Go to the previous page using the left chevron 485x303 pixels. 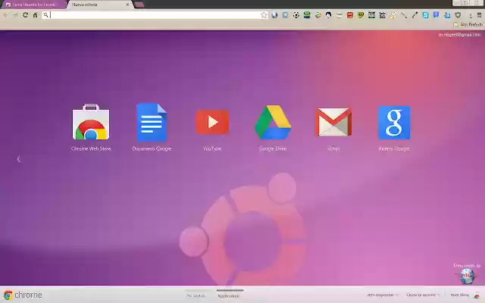(x=18, y=159)
